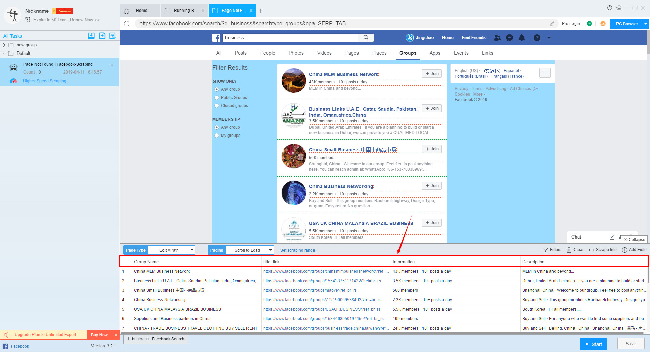Image resolution: width=650 pixels, height=352 pixels.
Task: Click Higher Speed Scraping link
Action: coord(45,81)
